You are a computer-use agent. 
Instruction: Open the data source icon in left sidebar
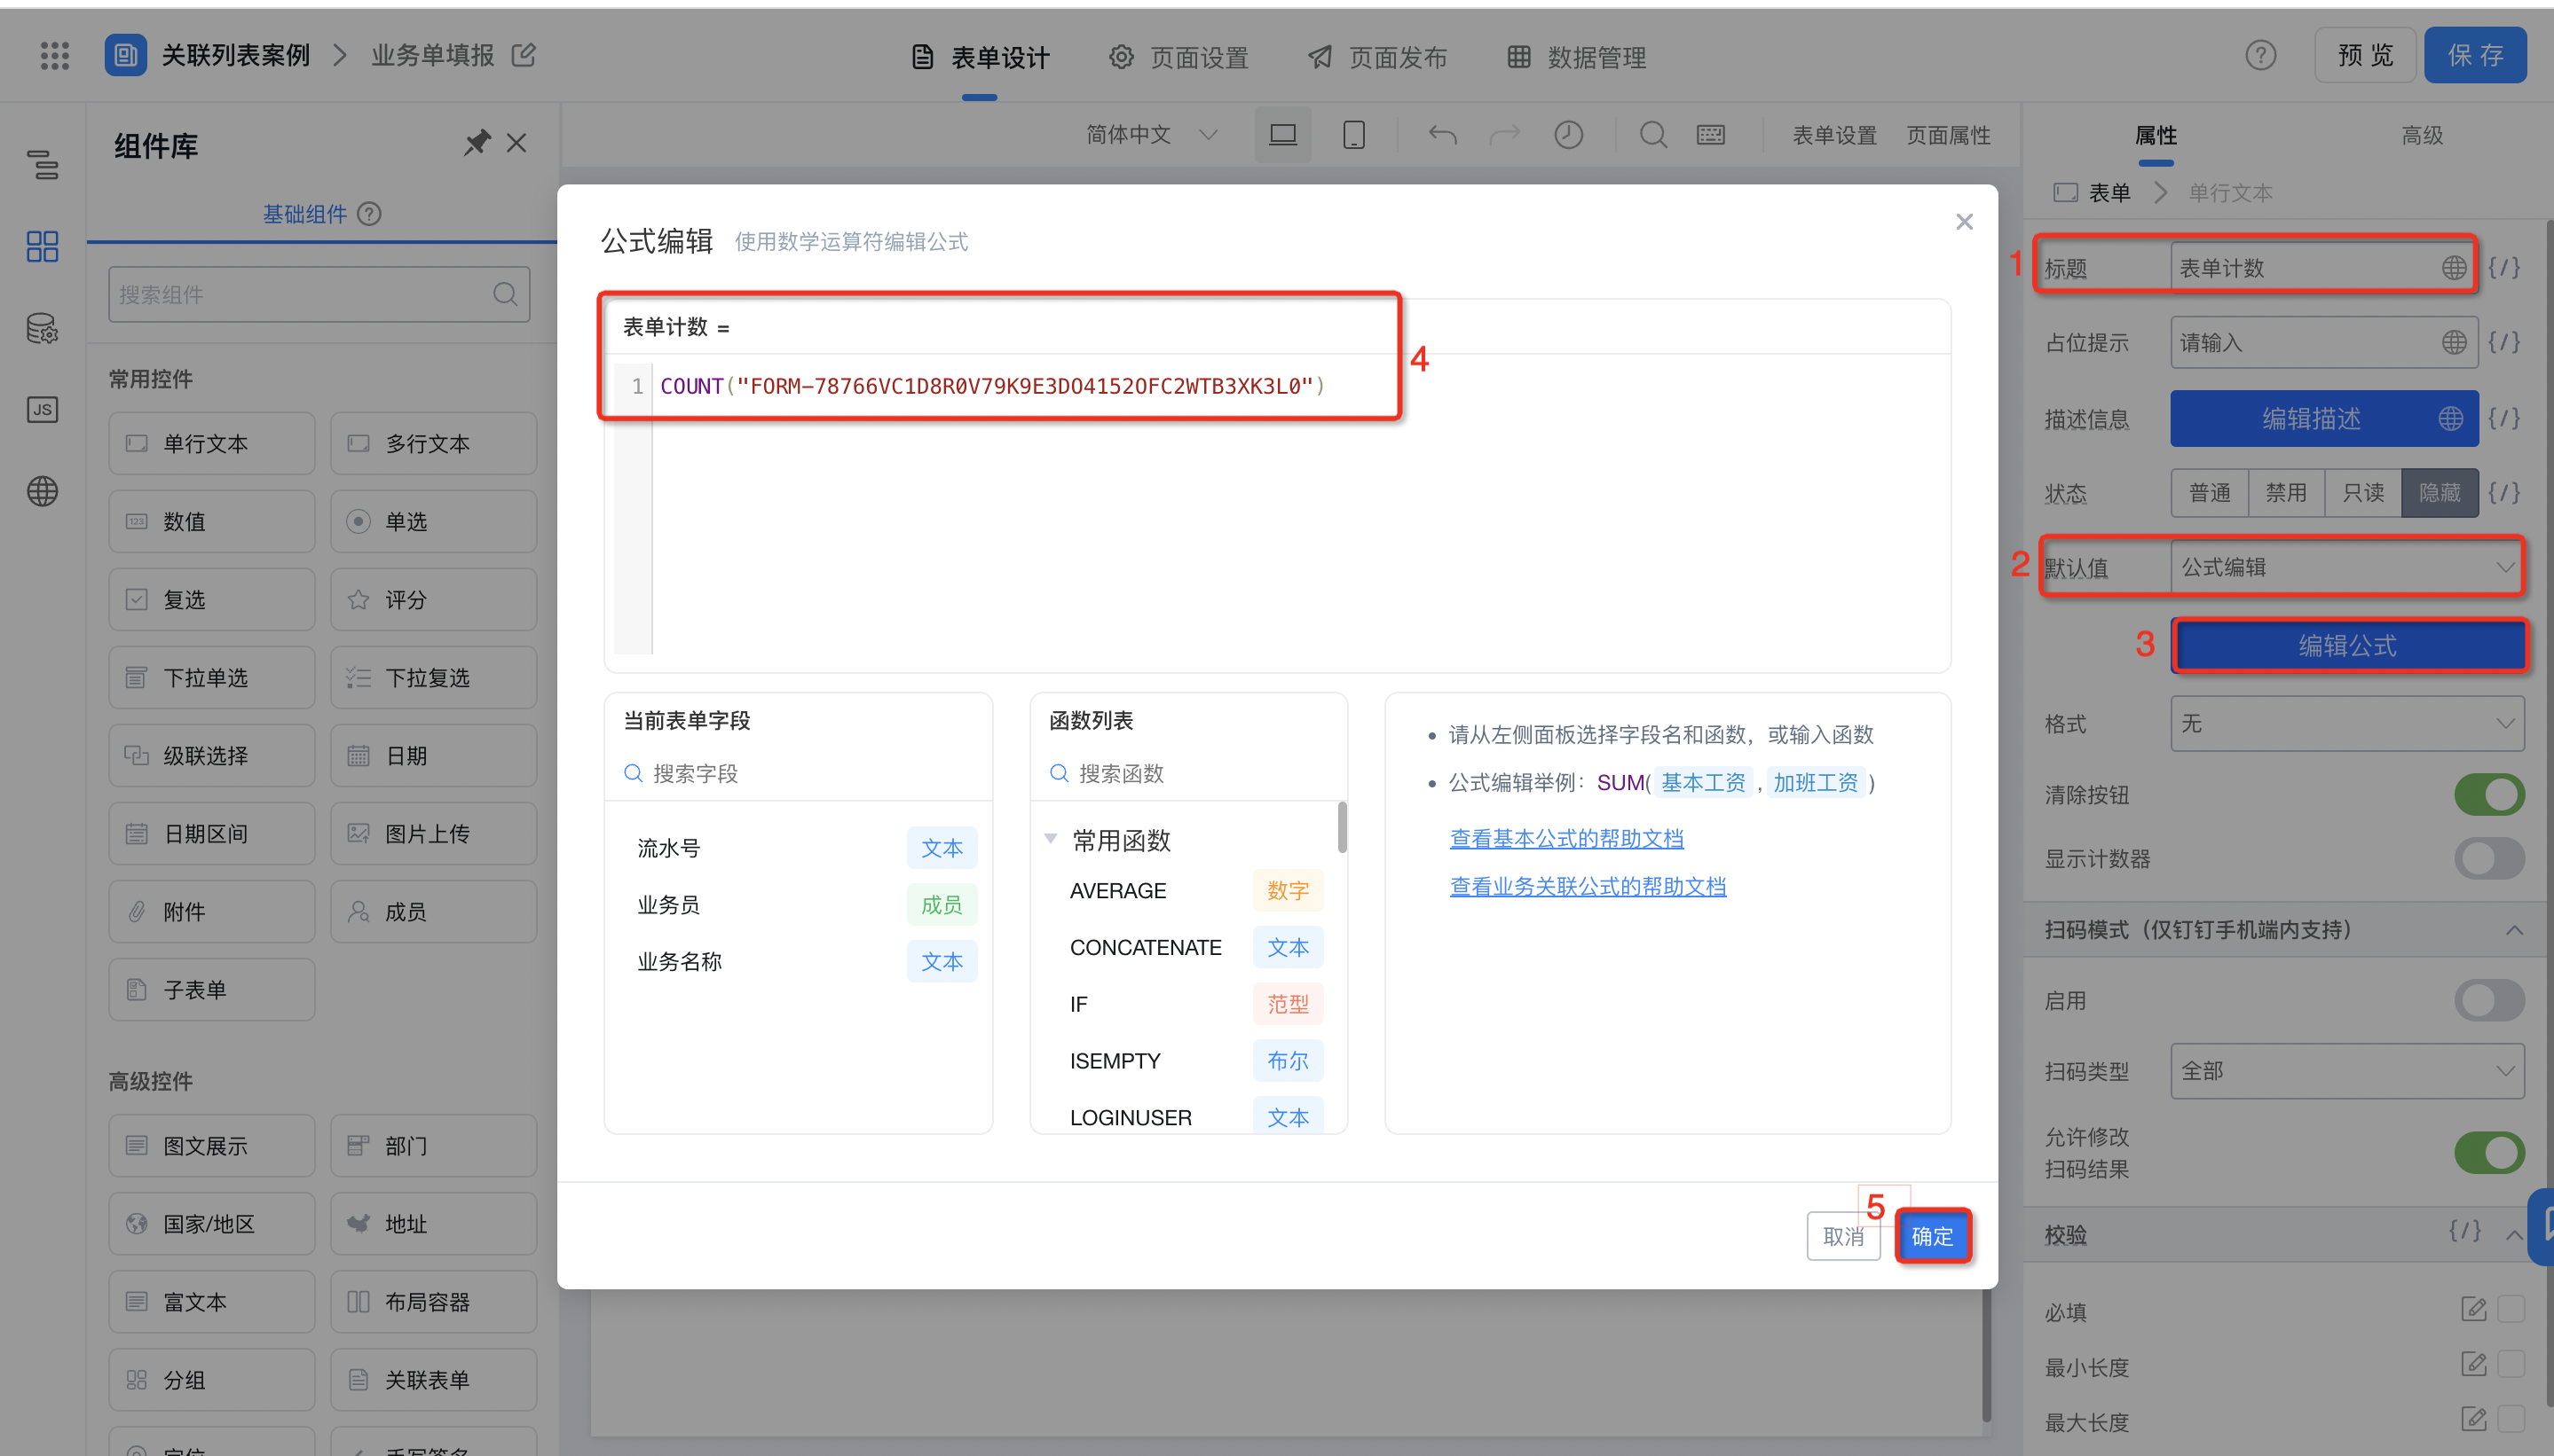(x=42, y=328)
